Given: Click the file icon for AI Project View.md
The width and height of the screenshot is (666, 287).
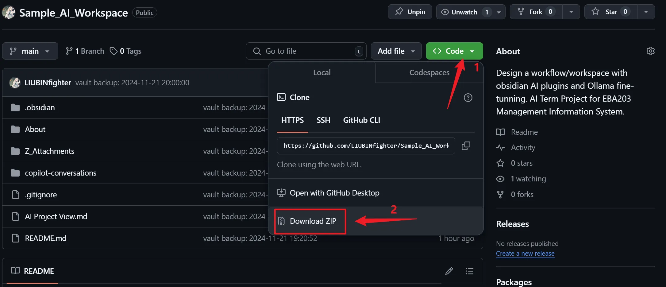Looking at the screenshot, I should coord(15,216).
